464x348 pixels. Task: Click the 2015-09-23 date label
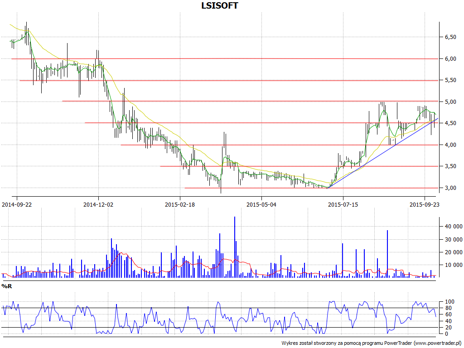point(425,204)
